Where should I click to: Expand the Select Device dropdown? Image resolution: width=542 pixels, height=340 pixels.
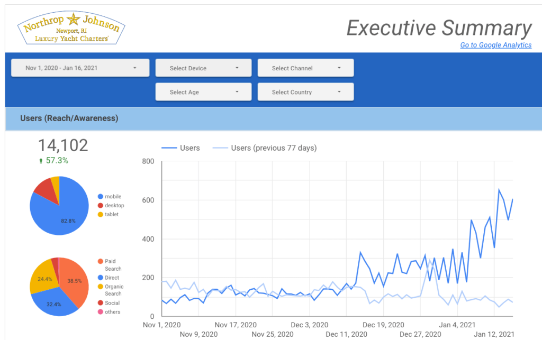204,68
